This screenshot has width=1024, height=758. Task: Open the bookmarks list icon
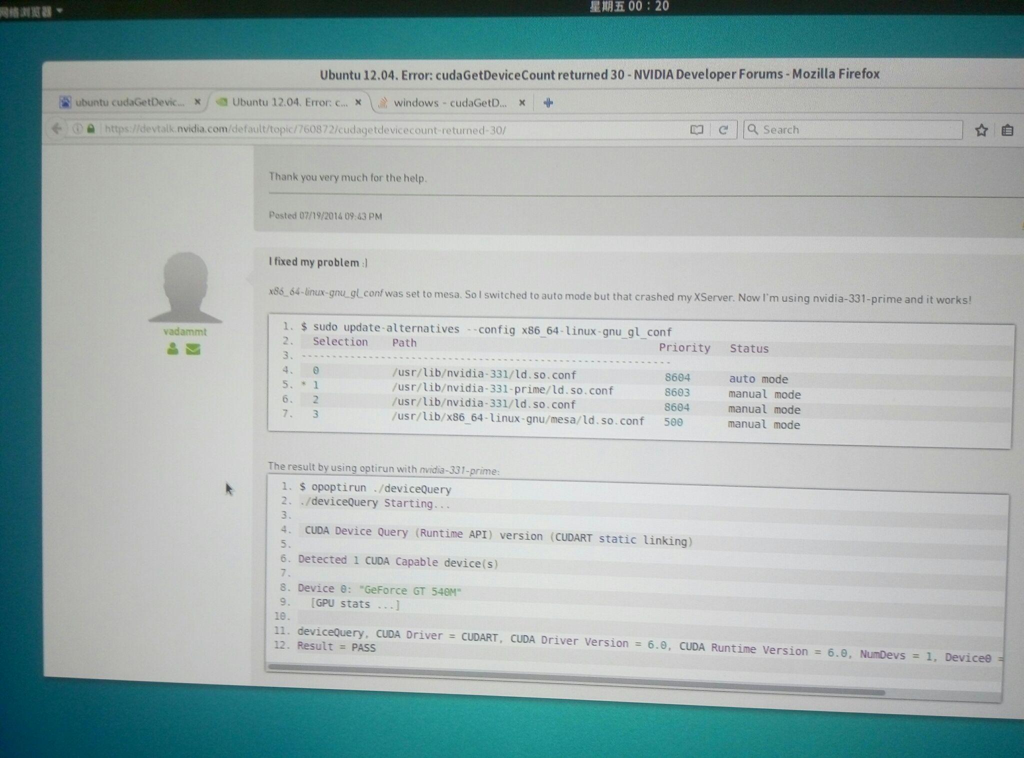1007,130
